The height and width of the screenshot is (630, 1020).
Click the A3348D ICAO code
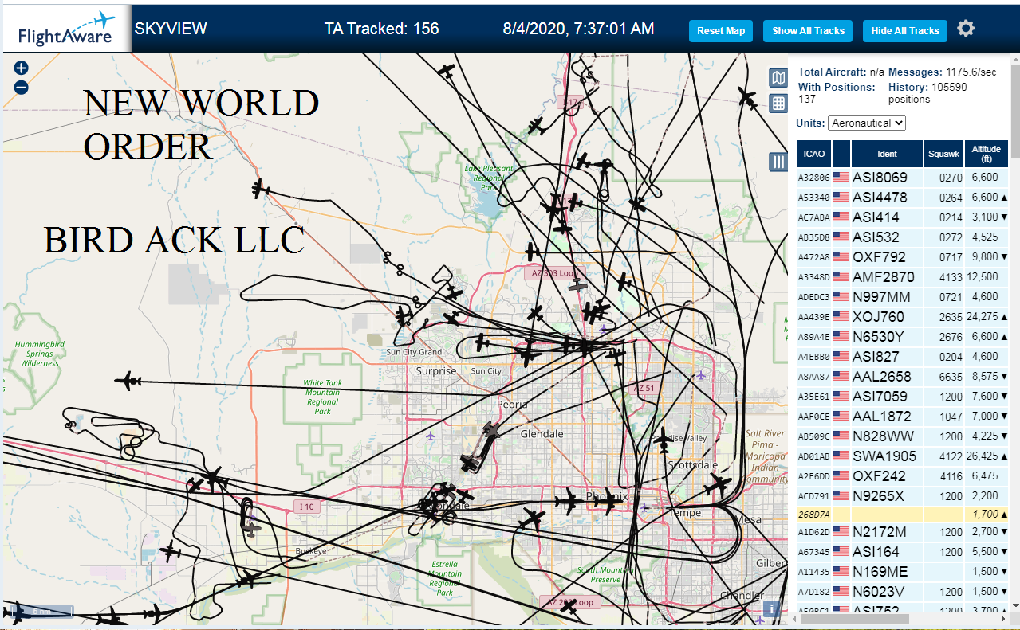point(814,277)
